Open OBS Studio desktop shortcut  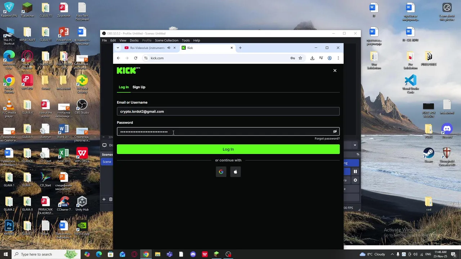82,107
